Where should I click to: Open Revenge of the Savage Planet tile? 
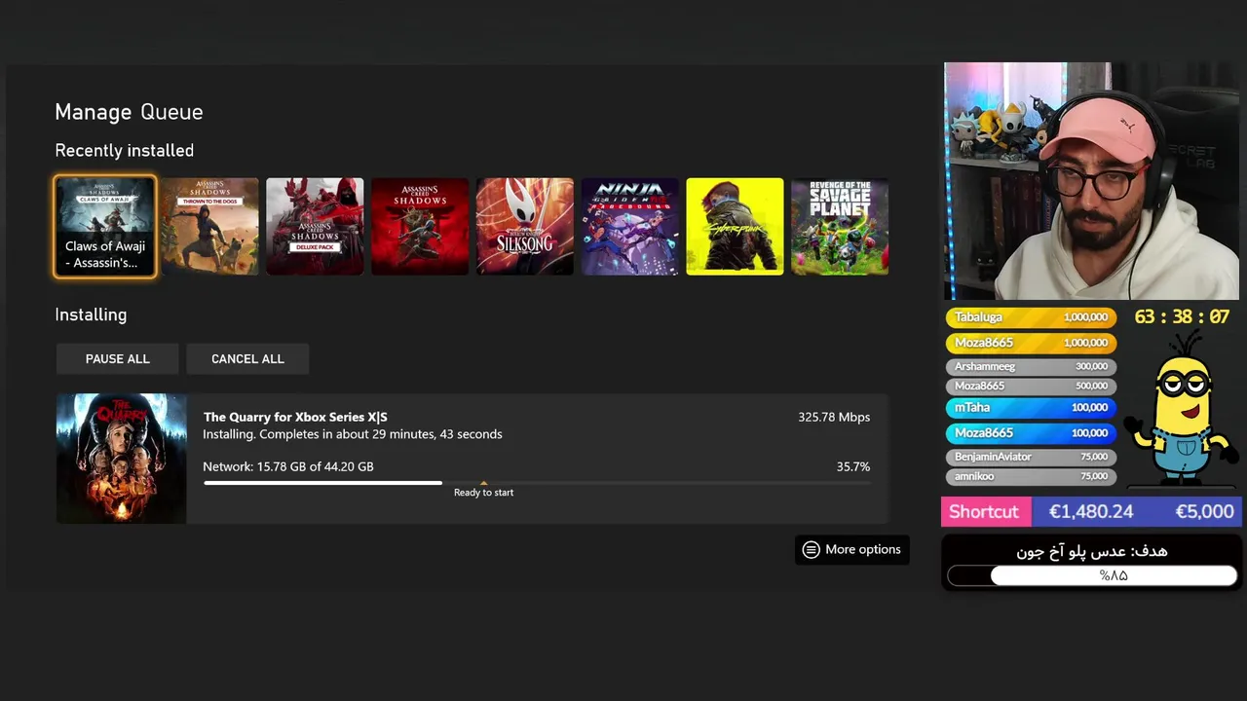[x=840, y=227]
